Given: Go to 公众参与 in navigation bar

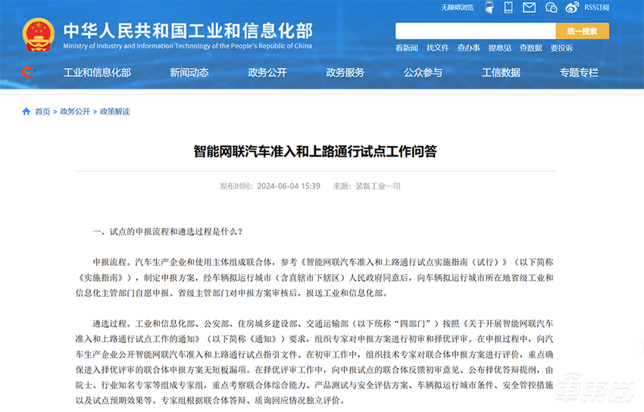Looking at the screenshot, I should pyautogui.click(x=423, y=73).
